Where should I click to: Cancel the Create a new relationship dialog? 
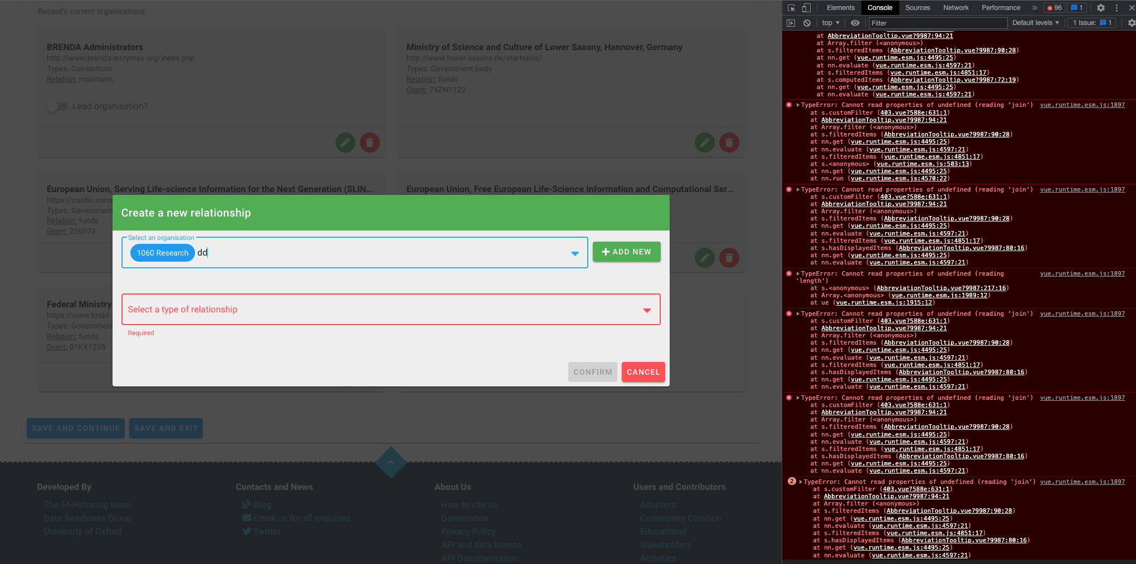pos(643,372)
